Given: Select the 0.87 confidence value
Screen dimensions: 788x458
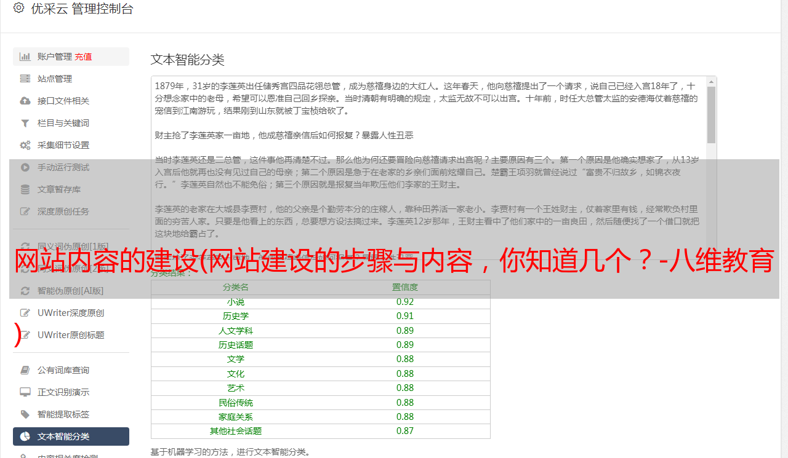Looking at the screenshot, I should tap(405, 431).
